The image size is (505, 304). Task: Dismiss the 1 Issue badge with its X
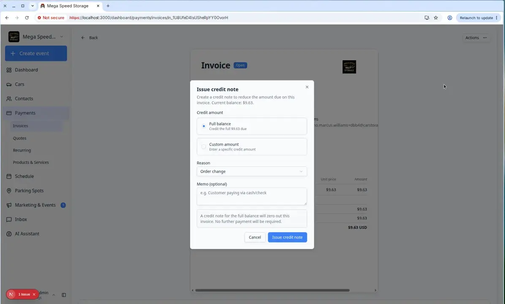34,294
